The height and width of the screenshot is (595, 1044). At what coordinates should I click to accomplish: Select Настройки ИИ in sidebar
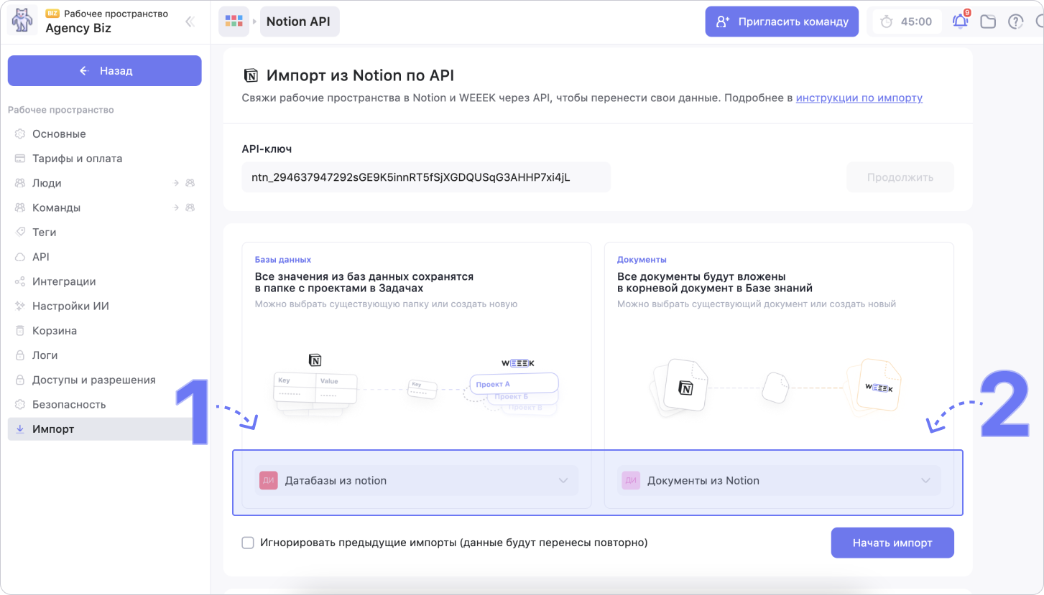pos(70,306)
